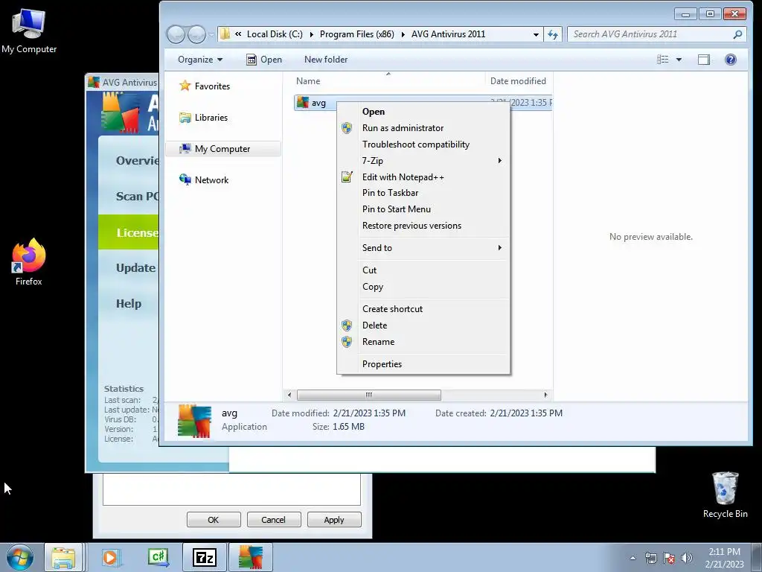Click the search magnifier icon
This screenshot has height=572, width=762.
point(737,34)
